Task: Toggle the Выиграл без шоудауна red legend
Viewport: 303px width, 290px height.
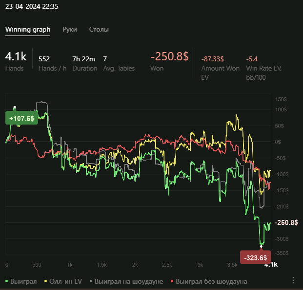Action: tap(209, 282)
